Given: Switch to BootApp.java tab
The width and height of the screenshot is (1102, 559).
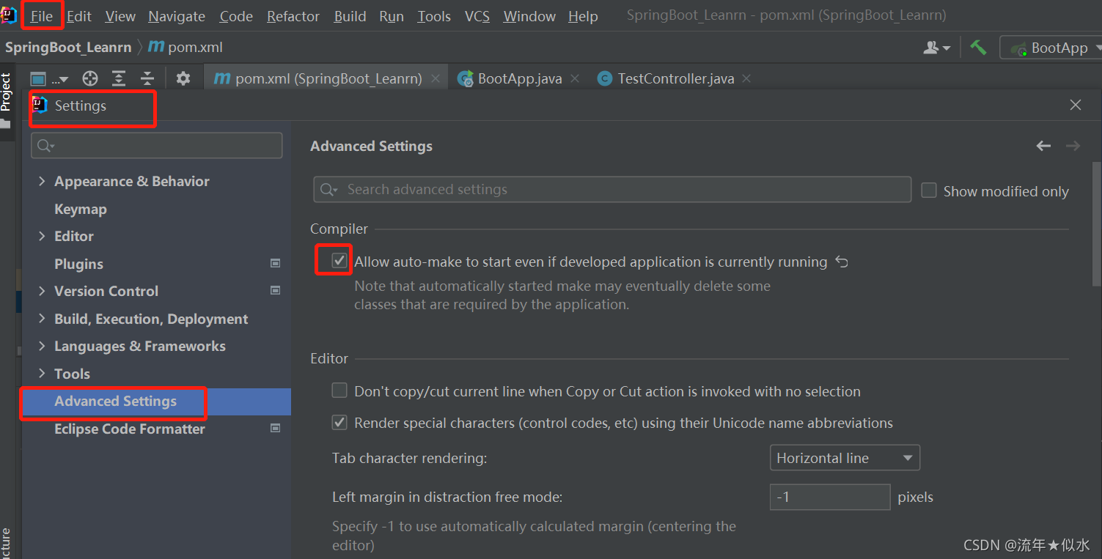Looking at the screenshot, I should pyautogui.click(x=520, y=78).
